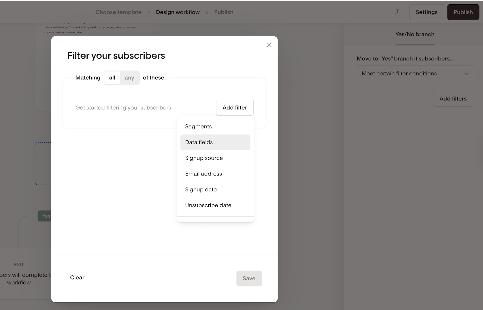Switch to the Yes/No branch tab

coord(415,34)
